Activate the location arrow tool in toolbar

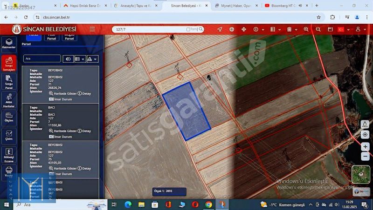click(x=220, y=29)
